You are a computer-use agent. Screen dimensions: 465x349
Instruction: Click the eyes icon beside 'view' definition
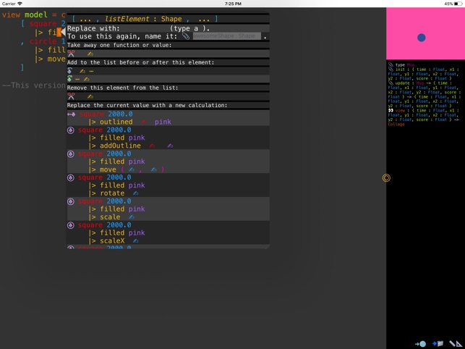pyautogui.click(x=391, y=110)
